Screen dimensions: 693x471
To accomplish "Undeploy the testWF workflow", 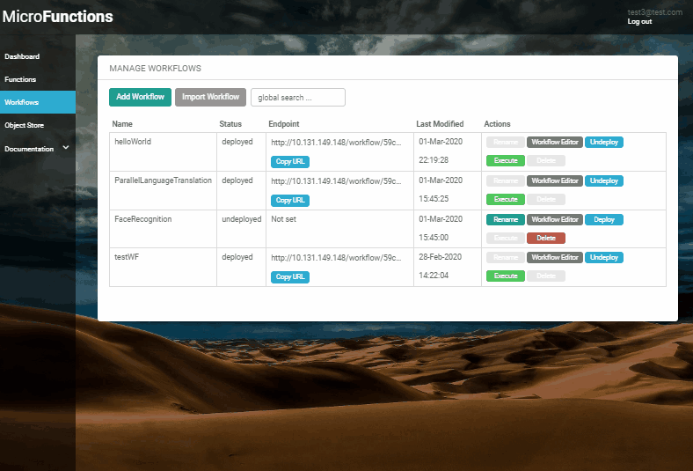I will point(603,257).
